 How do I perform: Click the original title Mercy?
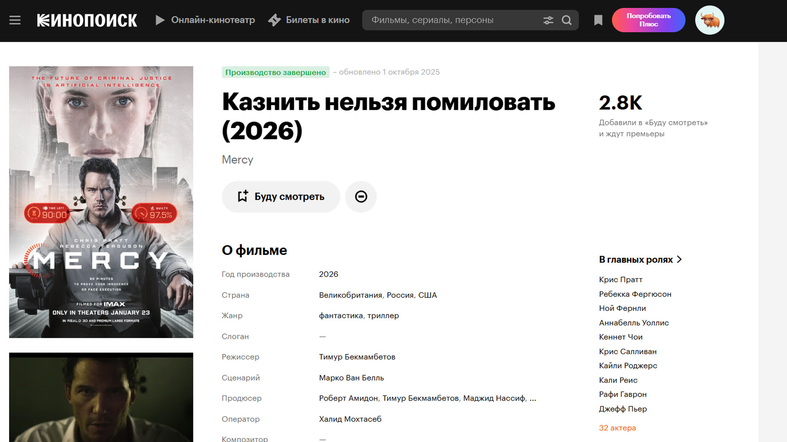pyautogui.click(x=237, y=160)
